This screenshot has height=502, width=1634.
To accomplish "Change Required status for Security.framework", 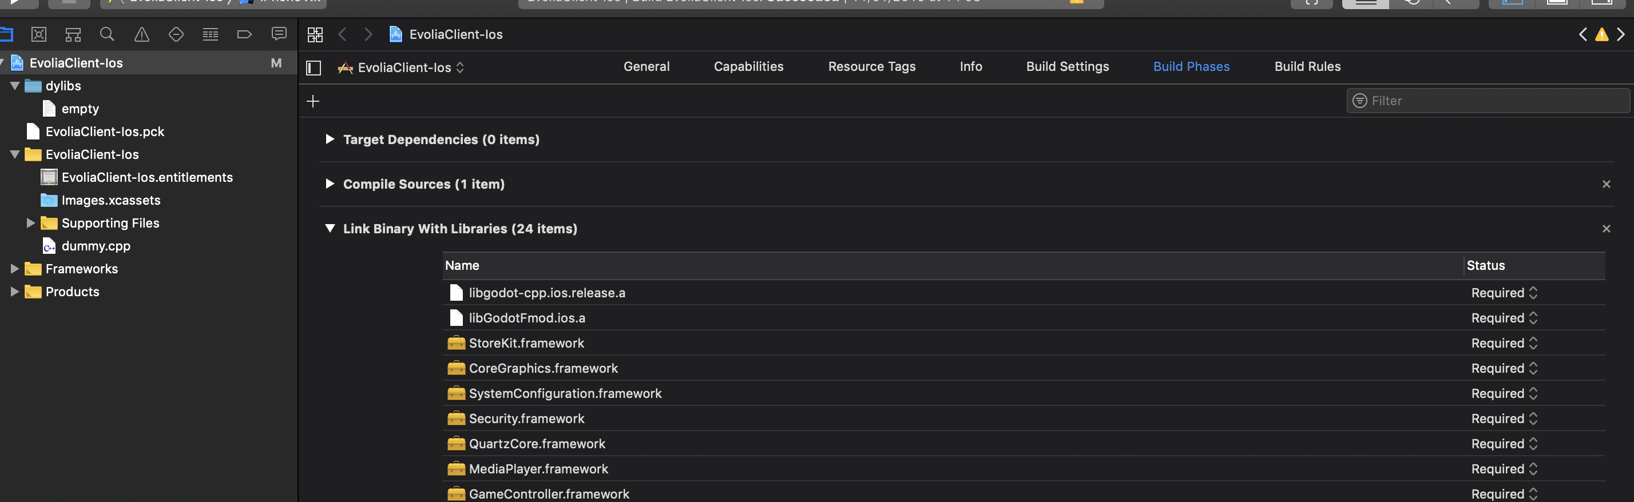I will click(1505, 419).
